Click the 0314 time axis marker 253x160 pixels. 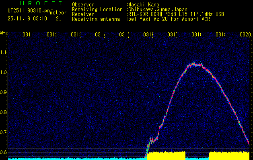(100, 35)
